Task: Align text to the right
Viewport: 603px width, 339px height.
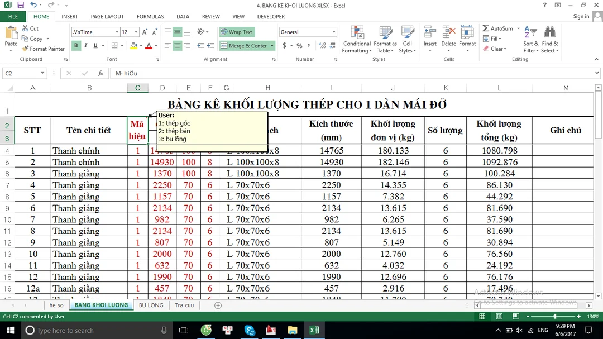Action: point(187,45)
